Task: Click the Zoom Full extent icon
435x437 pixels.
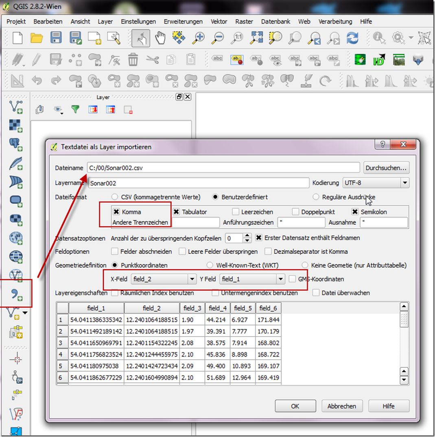Action: point(256,38)
